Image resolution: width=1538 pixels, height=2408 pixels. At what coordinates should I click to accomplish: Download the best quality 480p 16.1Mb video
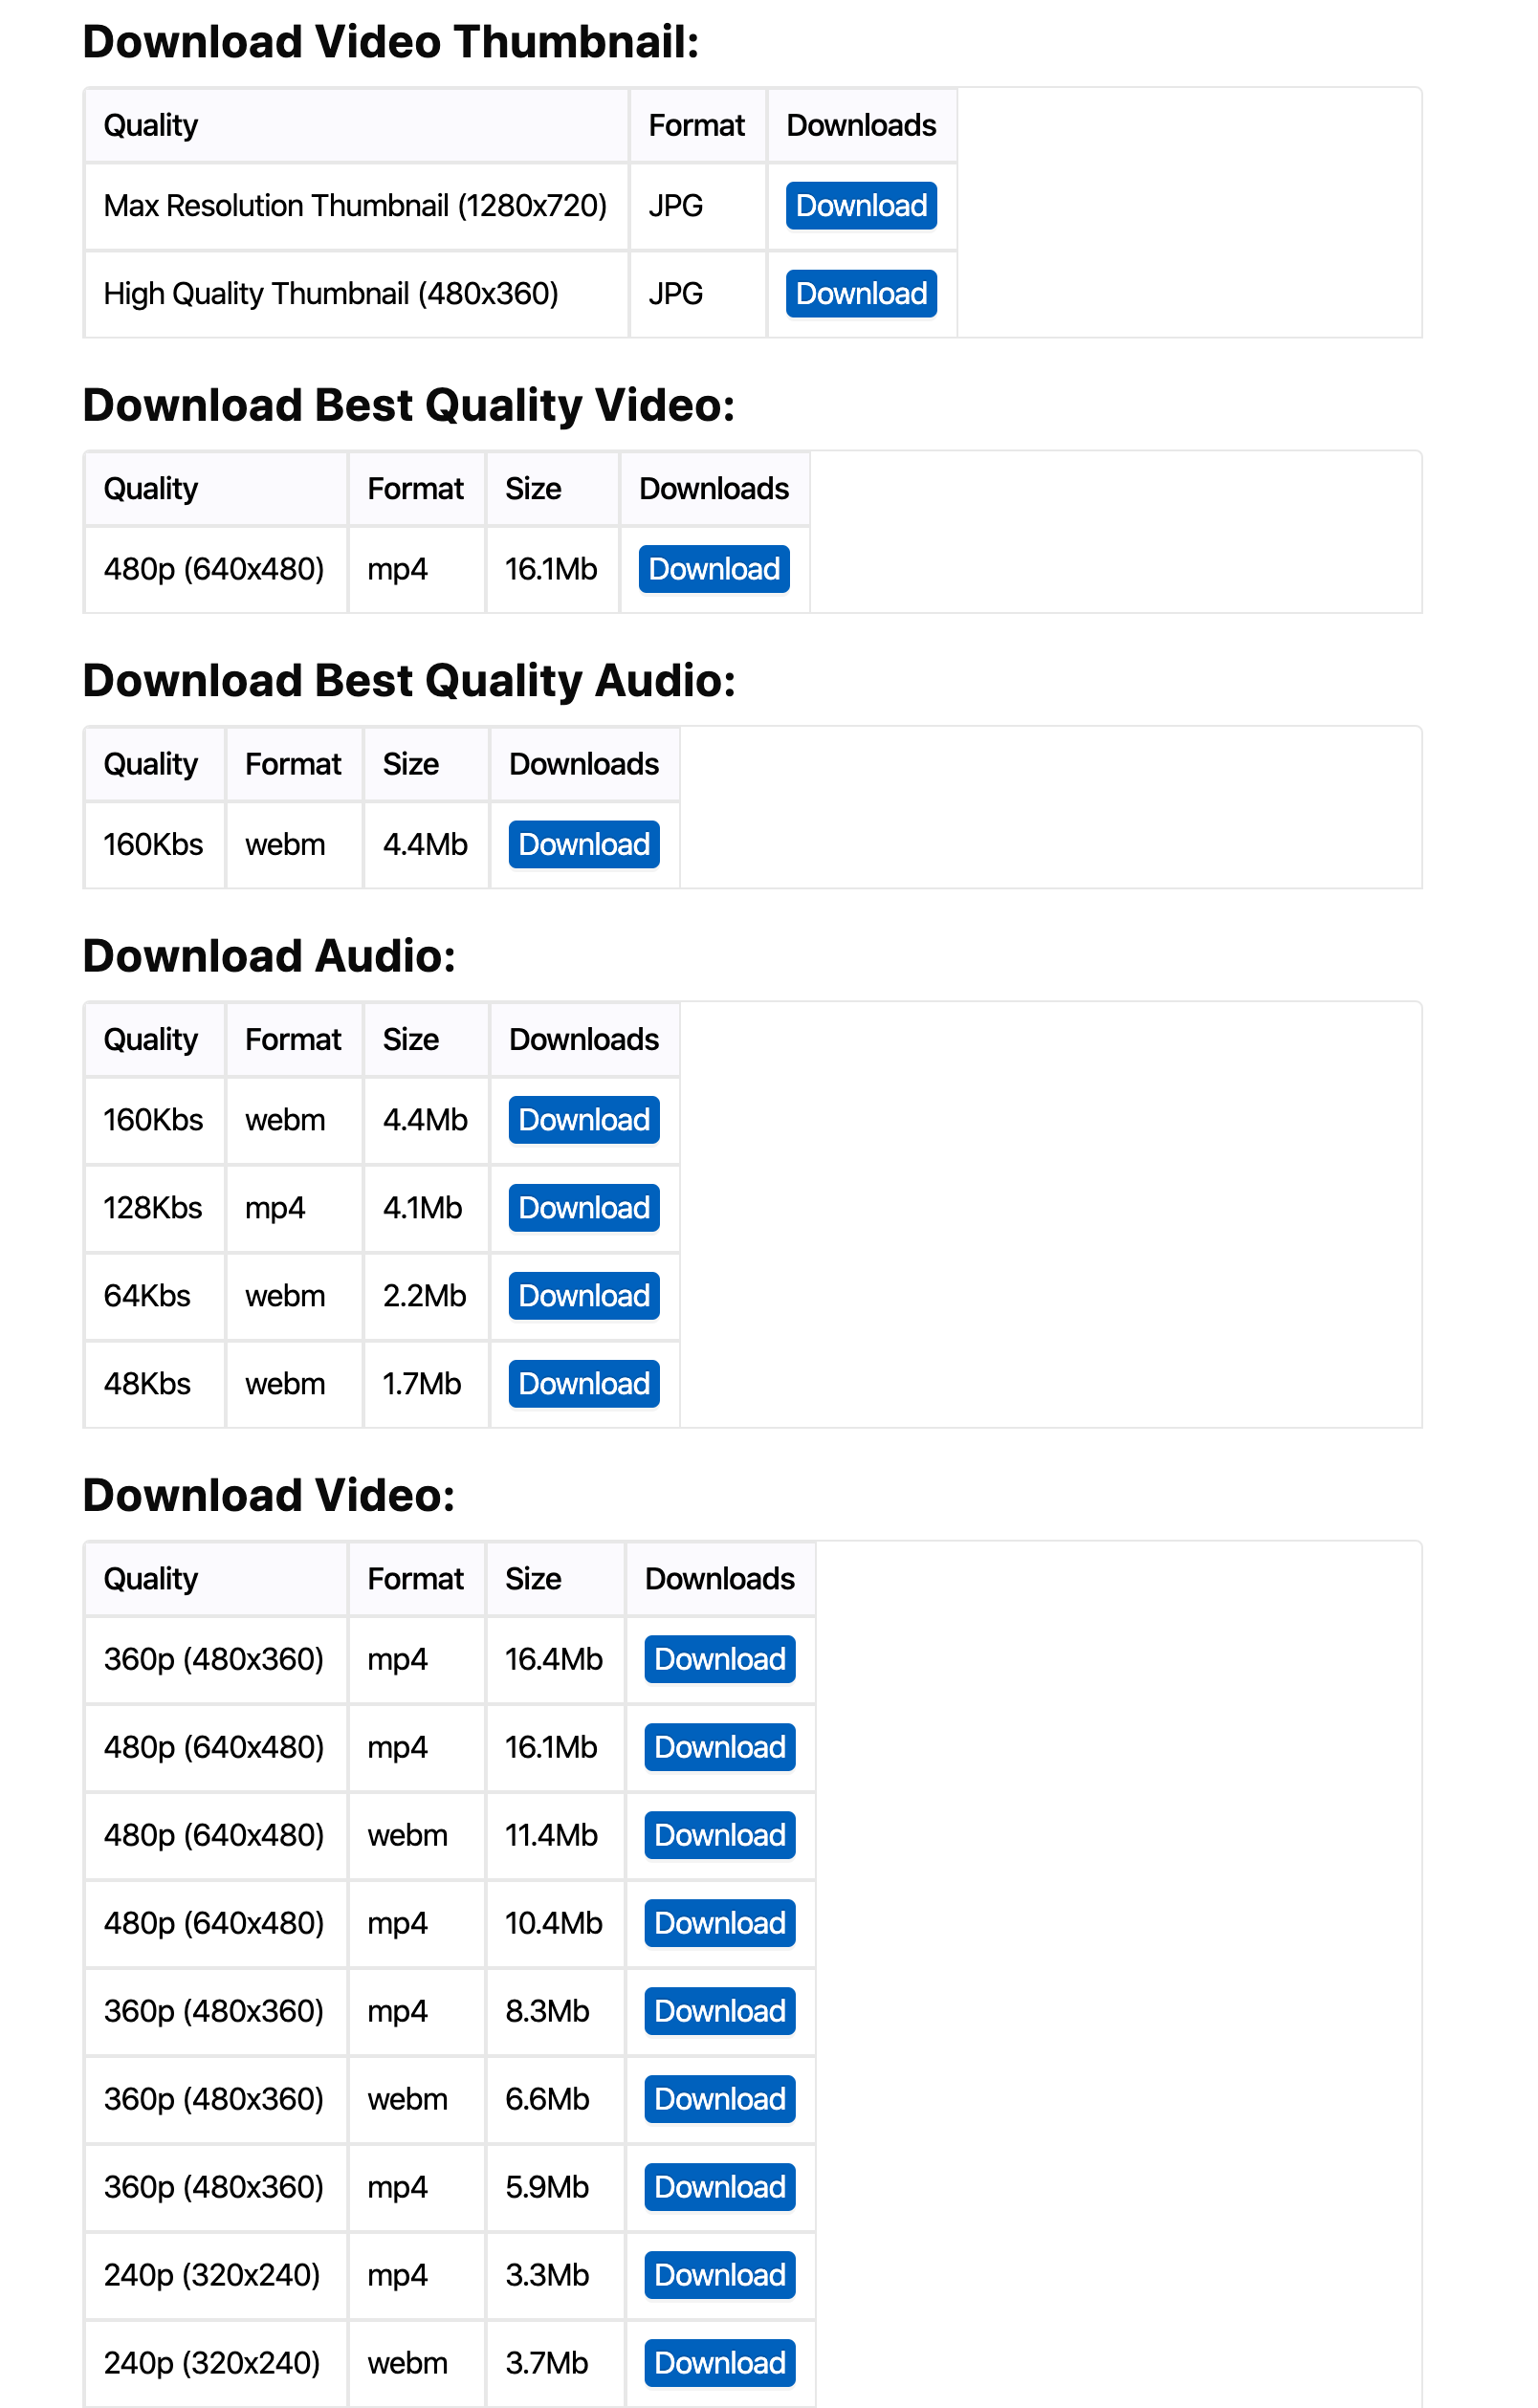(x=714, y=569)
